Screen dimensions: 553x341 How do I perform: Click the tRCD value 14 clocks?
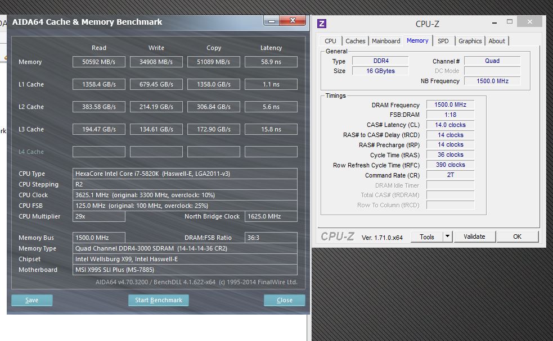[x=451, y=135]
